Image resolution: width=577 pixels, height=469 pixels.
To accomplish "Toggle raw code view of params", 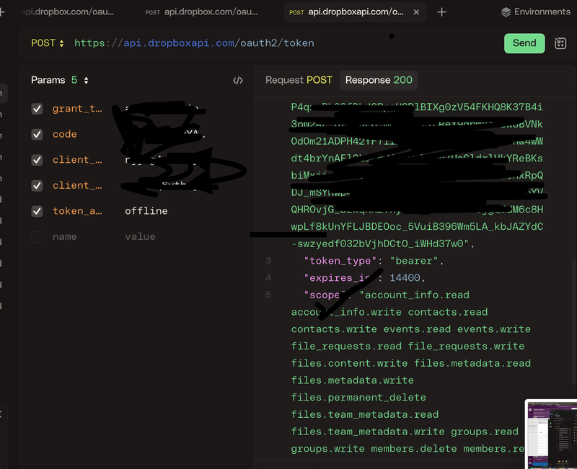I will pyautogui.click(x=238, y=81).
